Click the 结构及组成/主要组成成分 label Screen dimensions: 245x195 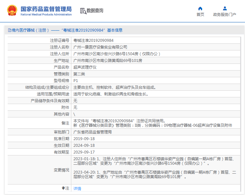tap(47, 87)
